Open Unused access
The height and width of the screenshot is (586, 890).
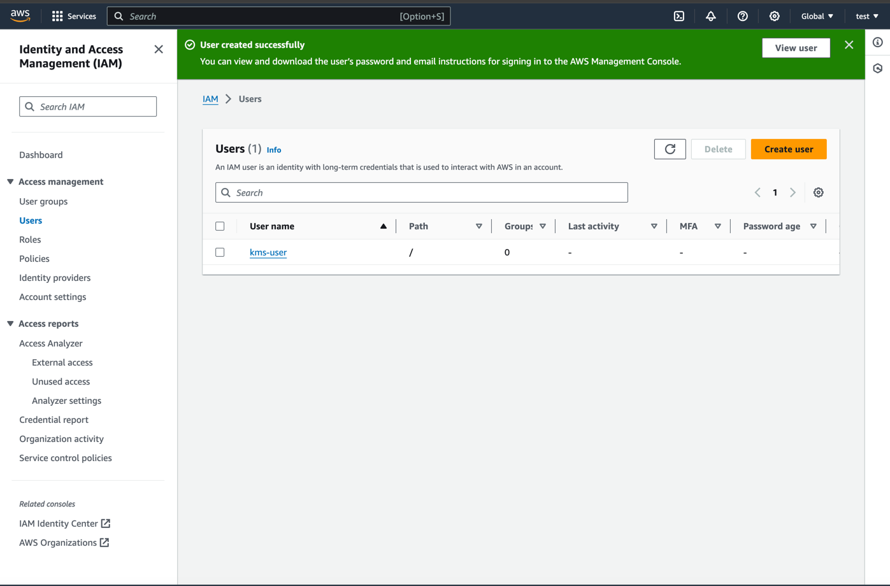[61, 382]
